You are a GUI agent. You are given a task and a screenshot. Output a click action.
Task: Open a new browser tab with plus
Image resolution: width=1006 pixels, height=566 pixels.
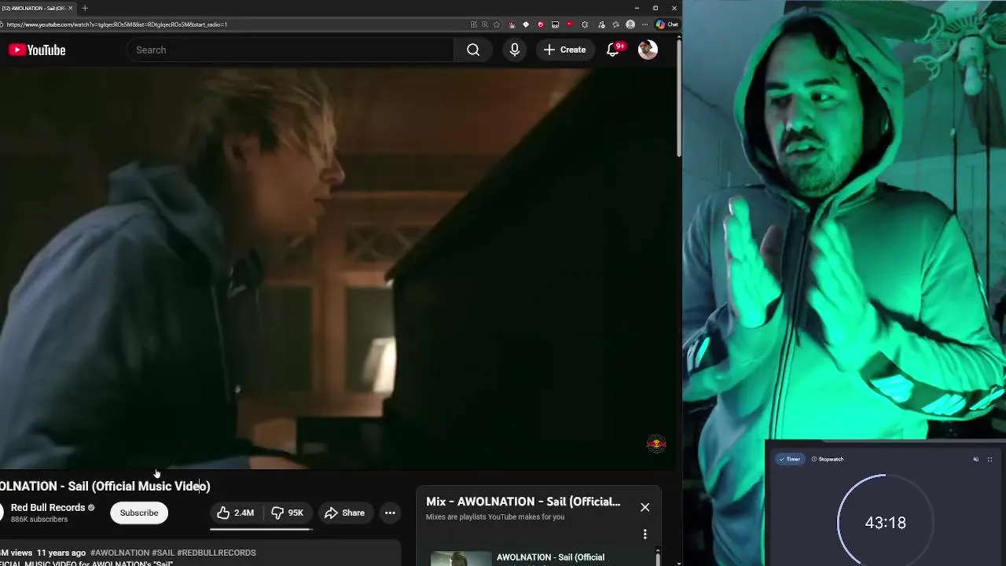click(85, 8)
